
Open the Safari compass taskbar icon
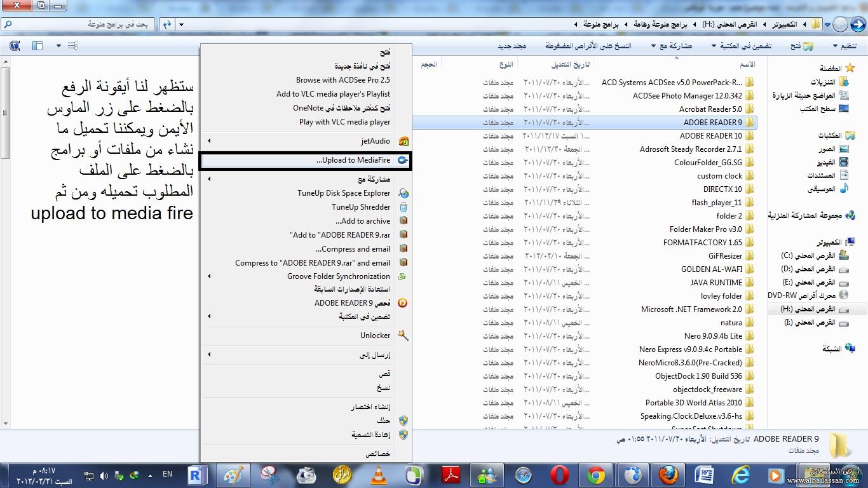click(524, 475)
